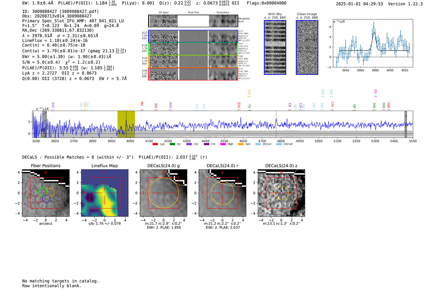Click the Weighted Sum Smoothed cutout
This screenshot has width=445, height=303.
click(x=223, y=21)
